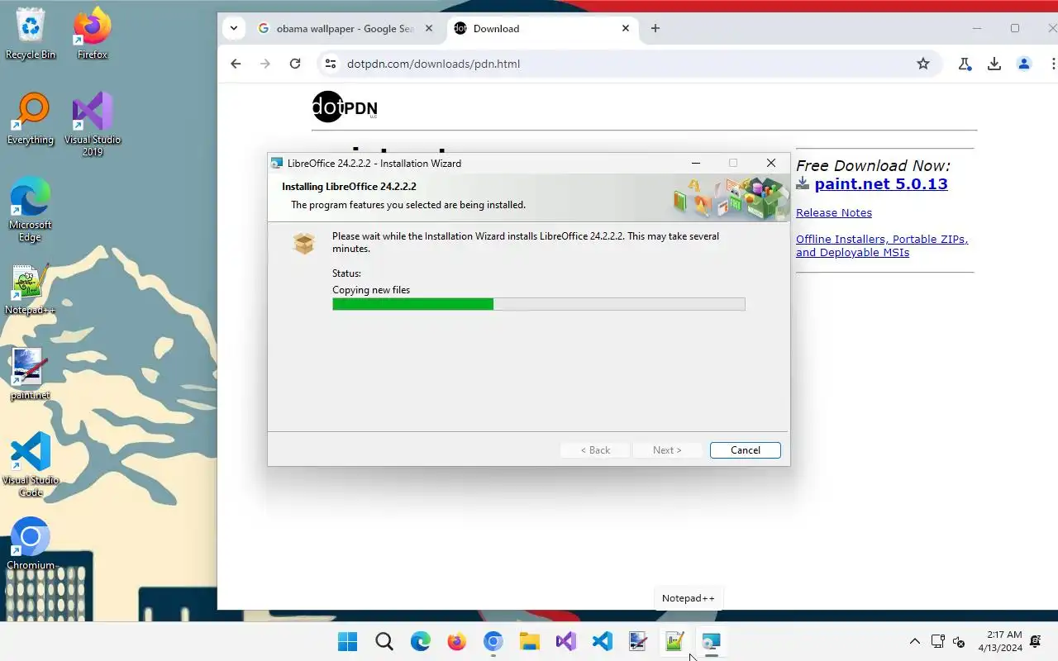The image size is (1058, 661).
Task: Open Visual Studio from the taskbar
Action: click(x=566, y=641)
